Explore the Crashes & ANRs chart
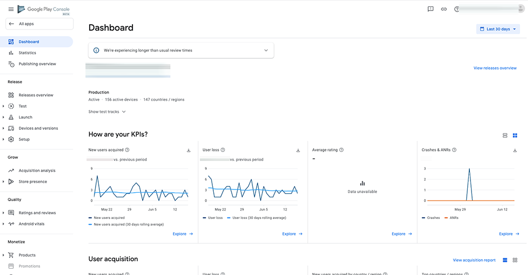 coord(509,234)
